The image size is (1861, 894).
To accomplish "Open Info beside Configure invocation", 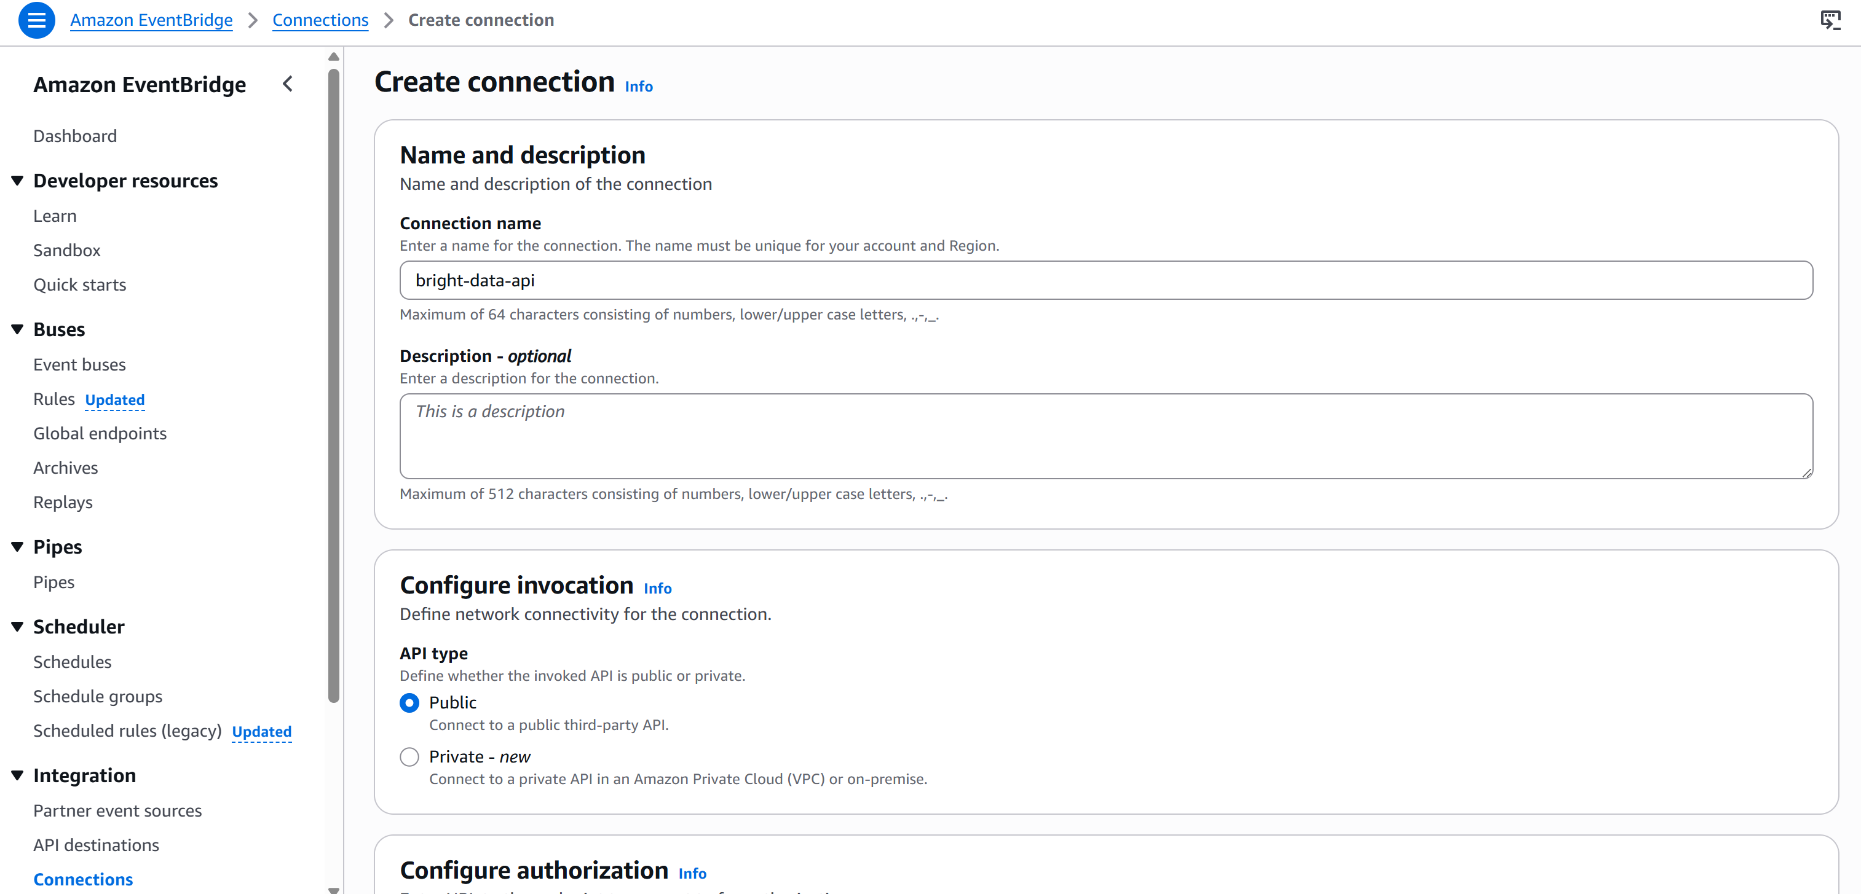I will 657,589.
